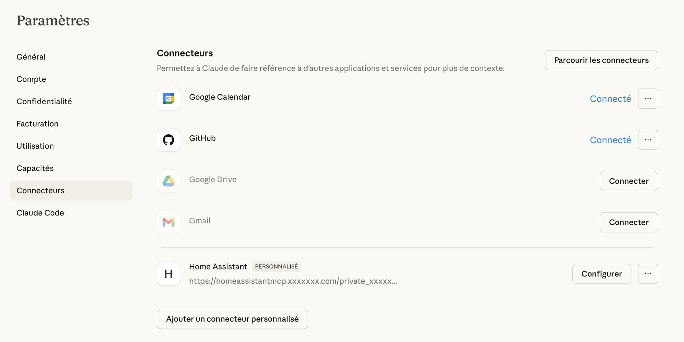The image size is (684, 342).
Task: Switch to the Facturation section
Action: [38, 123]
